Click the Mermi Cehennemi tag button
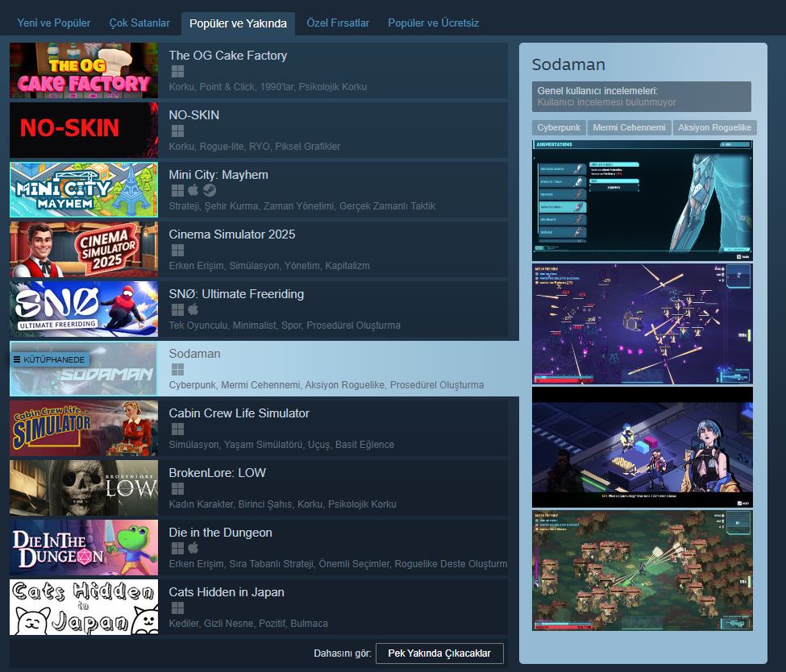This screenshot has width=786, height=672. coord(629,128)
